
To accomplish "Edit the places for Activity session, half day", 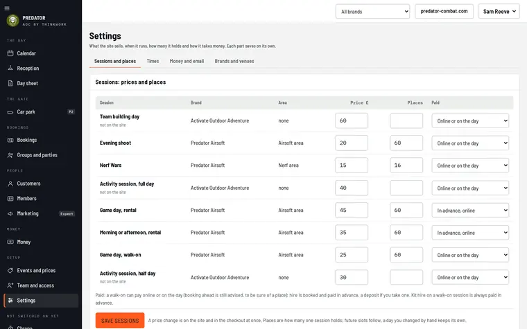I will 406,277.
